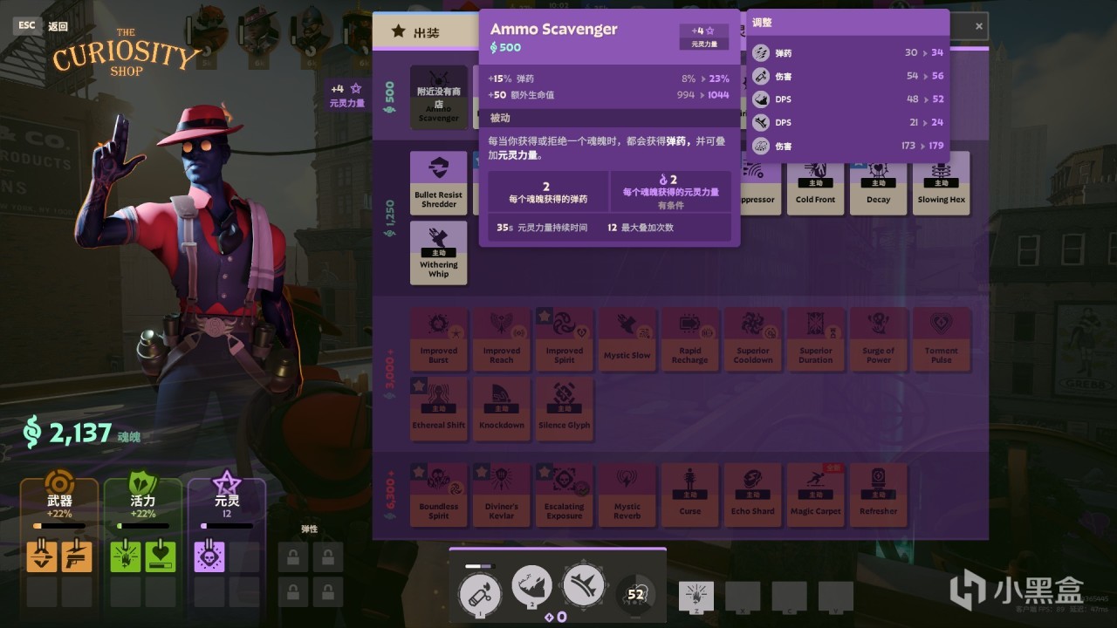Image resolution: width=1117 pixels, height=628 pixels.
Task: Click the empty X active item slot
Action: click(743, 597)
